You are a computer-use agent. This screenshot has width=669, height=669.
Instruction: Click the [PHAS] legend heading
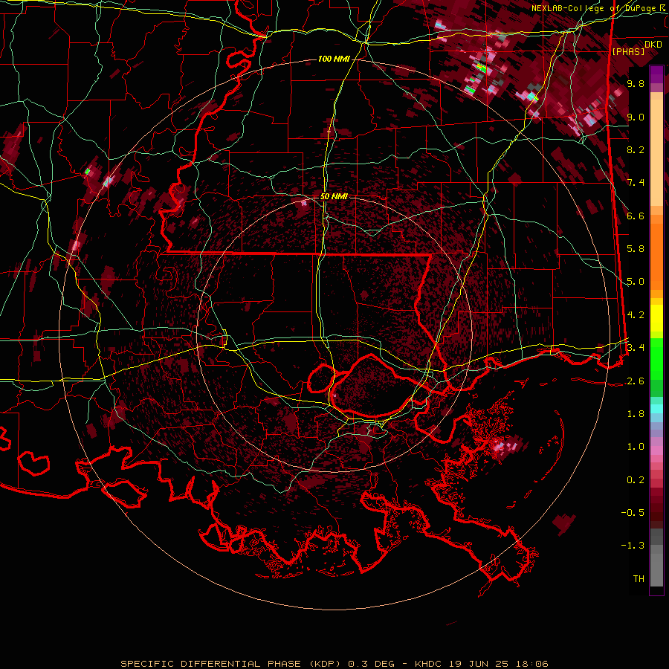pyautogui.click(x=628, y=51)
